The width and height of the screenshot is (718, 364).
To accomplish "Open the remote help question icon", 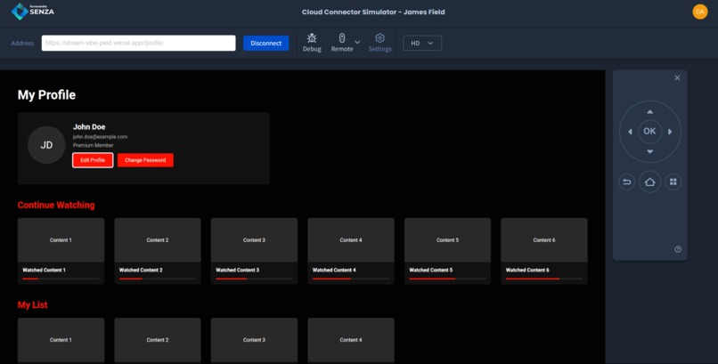I will [x=678, y=249].
